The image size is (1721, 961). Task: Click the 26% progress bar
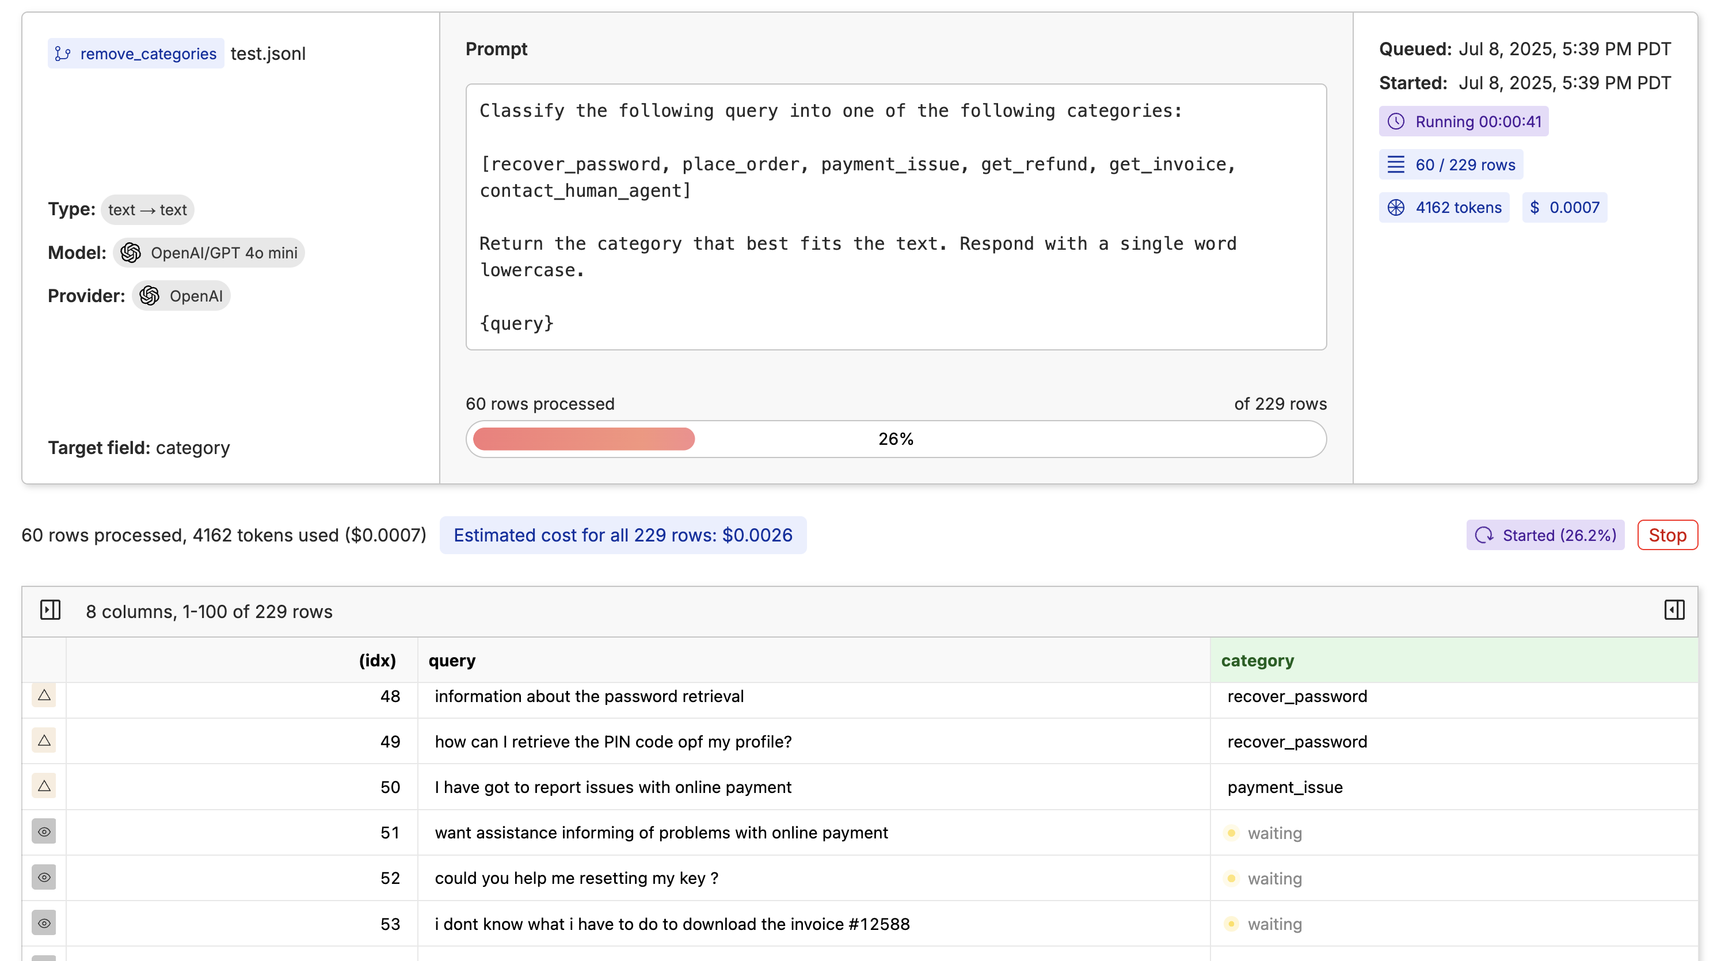[895, 438]
